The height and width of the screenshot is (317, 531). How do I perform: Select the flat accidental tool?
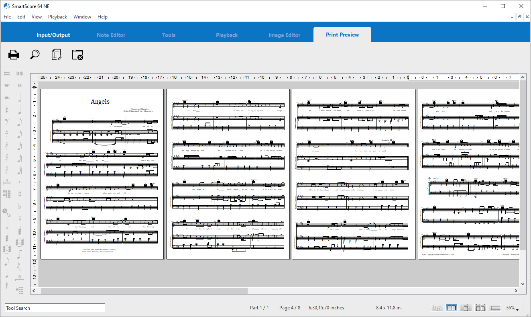click(x=19, y=207)
